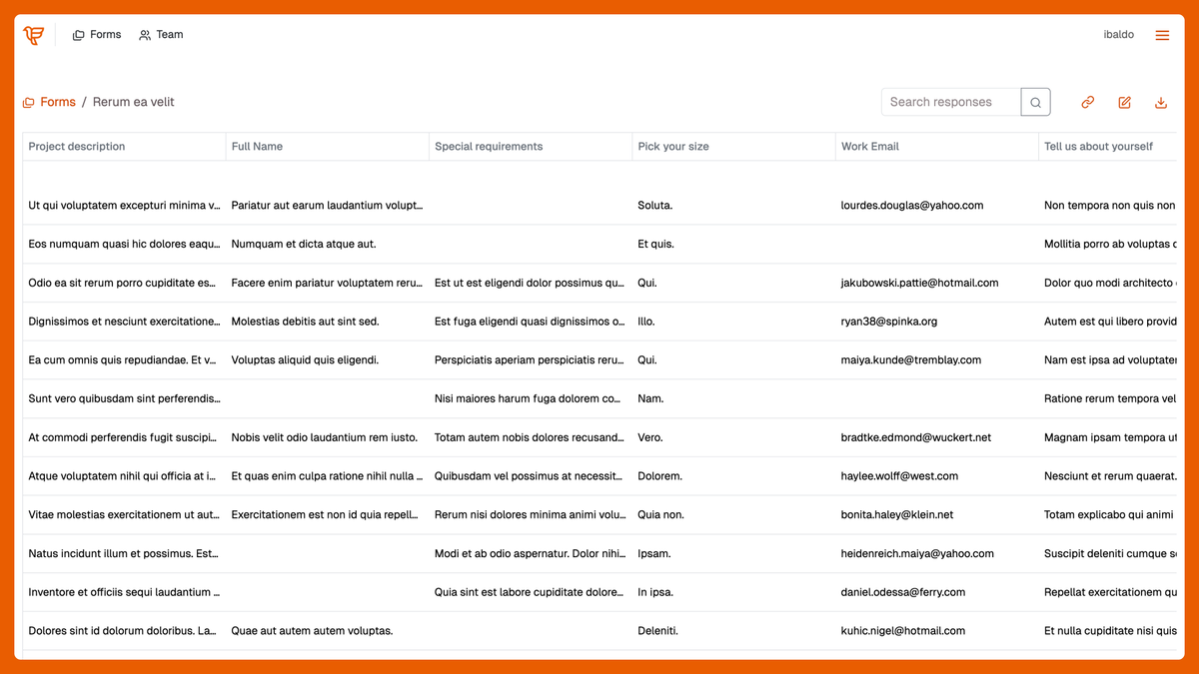Click the folder icon beside Forms breadcrumb
The width and height of the screenshot is (1199, 674).
(29, 101)
